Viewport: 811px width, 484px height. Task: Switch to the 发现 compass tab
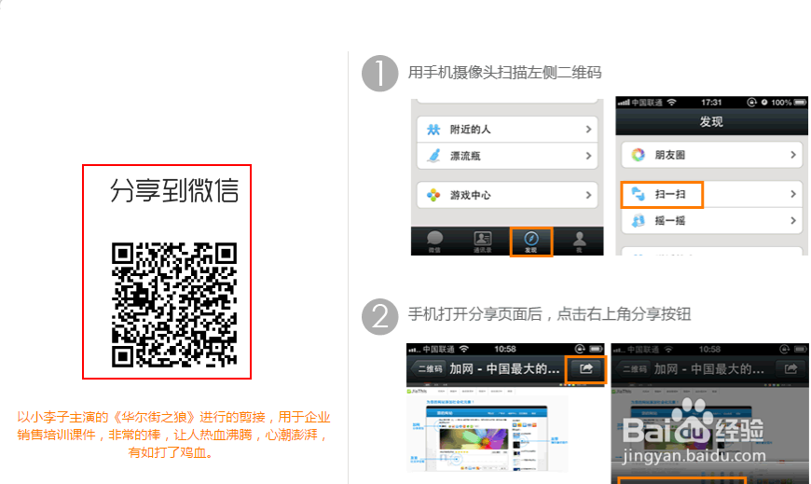[x=531, y=242]
